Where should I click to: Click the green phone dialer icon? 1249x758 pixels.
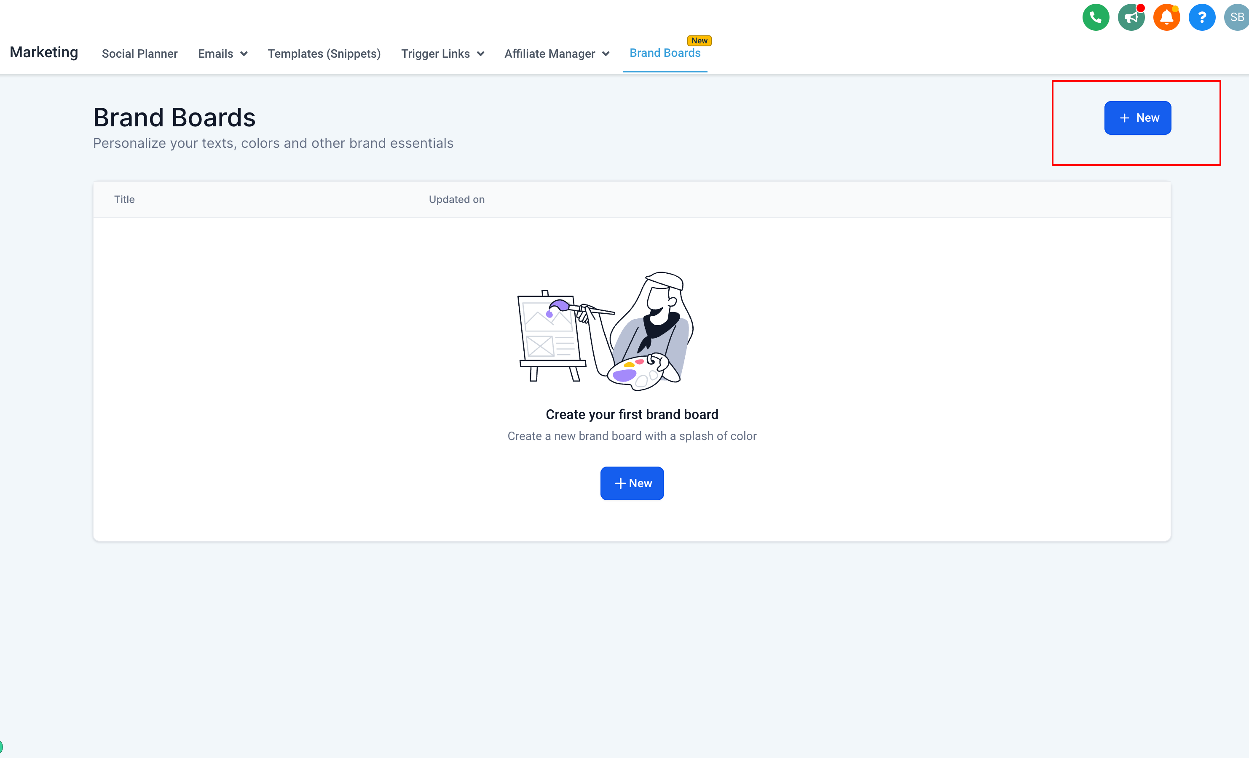pos(1096,18)
